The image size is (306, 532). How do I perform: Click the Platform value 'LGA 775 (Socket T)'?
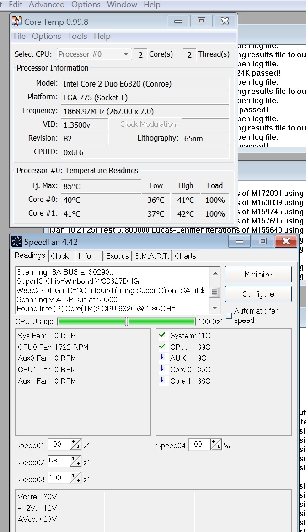[x=145, y=98]
